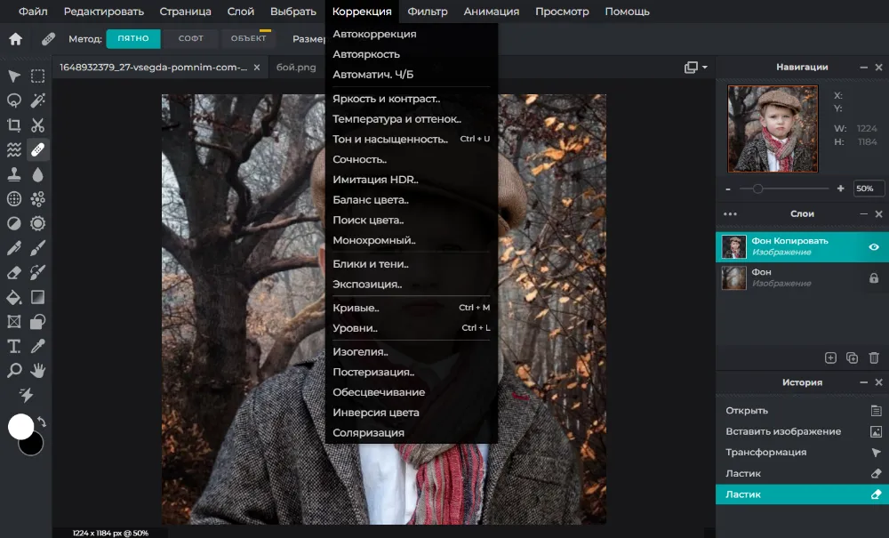Activate the Zoom magnifier tool
889x538 pixels.
(x=14, y=370)
